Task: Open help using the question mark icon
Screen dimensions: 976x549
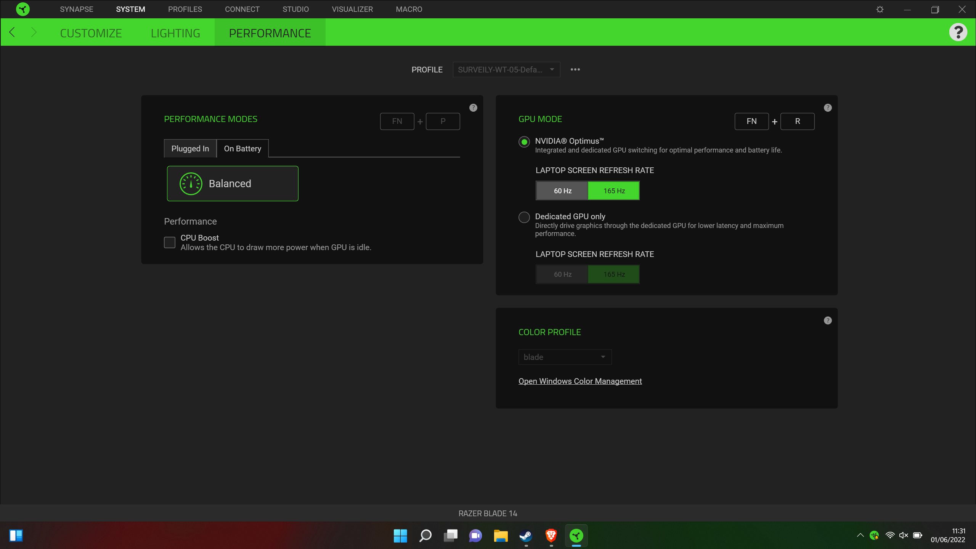Action: coord(959,32)
